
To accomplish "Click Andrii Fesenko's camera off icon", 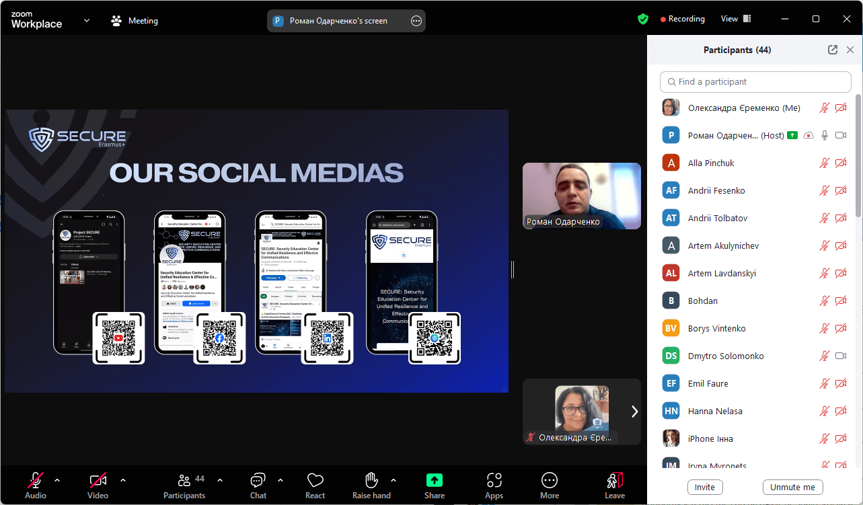I will (841, 190).
